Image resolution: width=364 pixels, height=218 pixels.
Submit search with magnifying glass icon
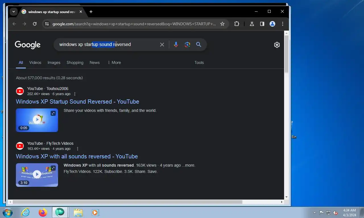pos(199,45)
